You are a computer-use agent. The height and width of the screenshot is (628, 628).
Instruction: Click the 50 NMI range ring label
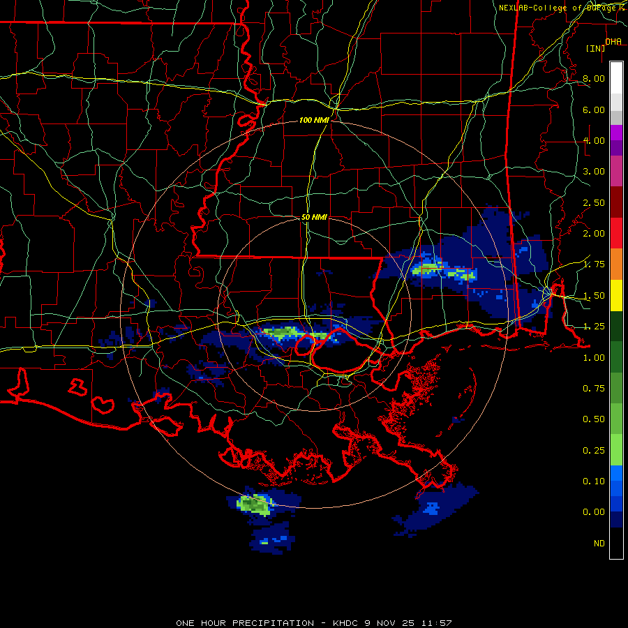314,217
